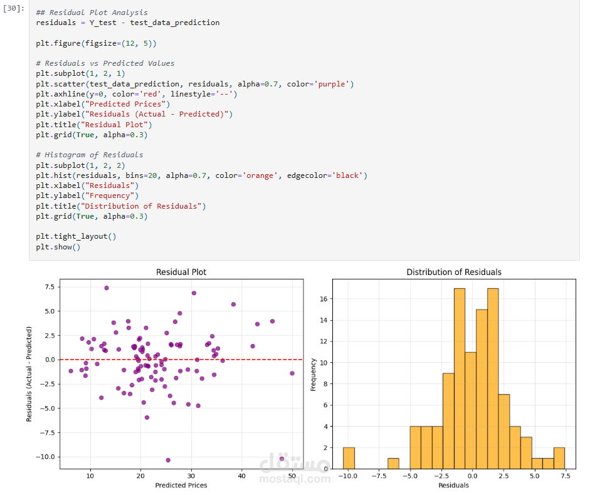Image resolution: width=590 pixels, height=495 pixels.
Task: Click the 'orange' color string in plt.hist
Action: coord(260,175)
